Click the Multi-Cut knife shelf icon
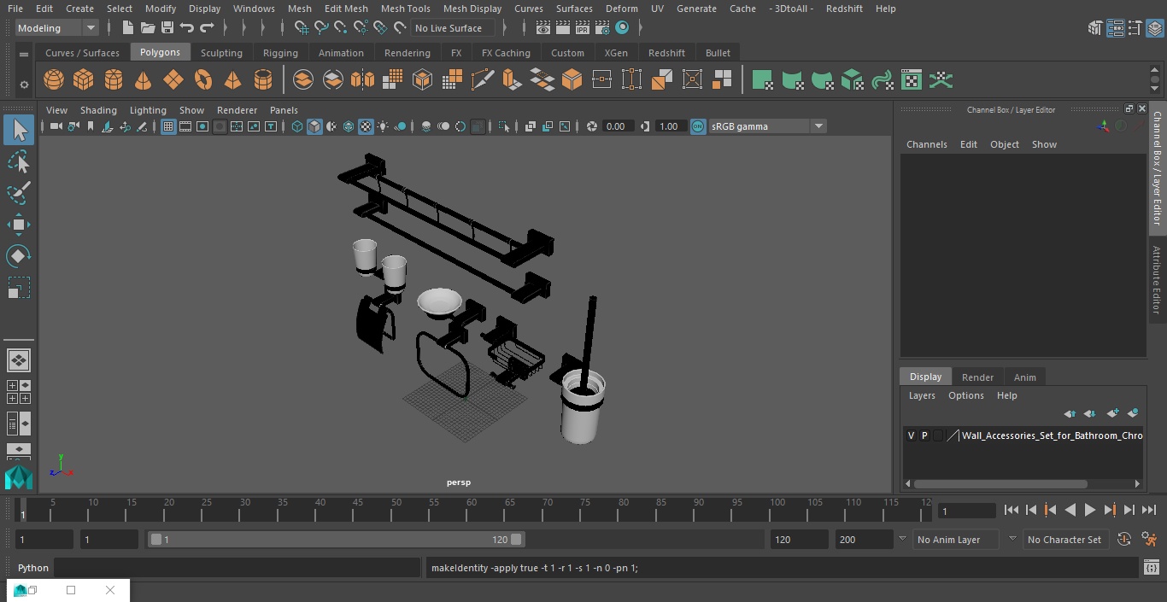The image size is (1167, 602). tap(482, 80)
